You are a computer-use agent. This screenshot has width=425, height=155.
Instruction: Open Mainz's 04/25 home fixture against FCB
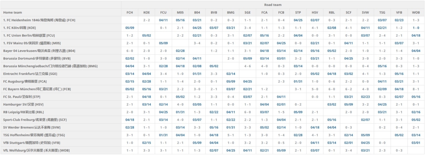(x=281, y=43)
